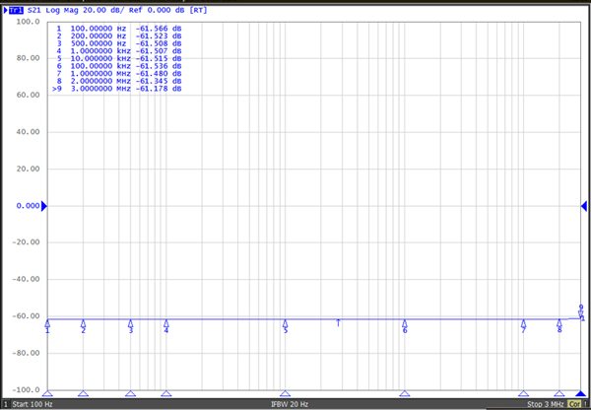Image resolution: width=591 pixels, height=410 pixels.
Task: Click marker 8 at 2 MHz
Action: 559,322
